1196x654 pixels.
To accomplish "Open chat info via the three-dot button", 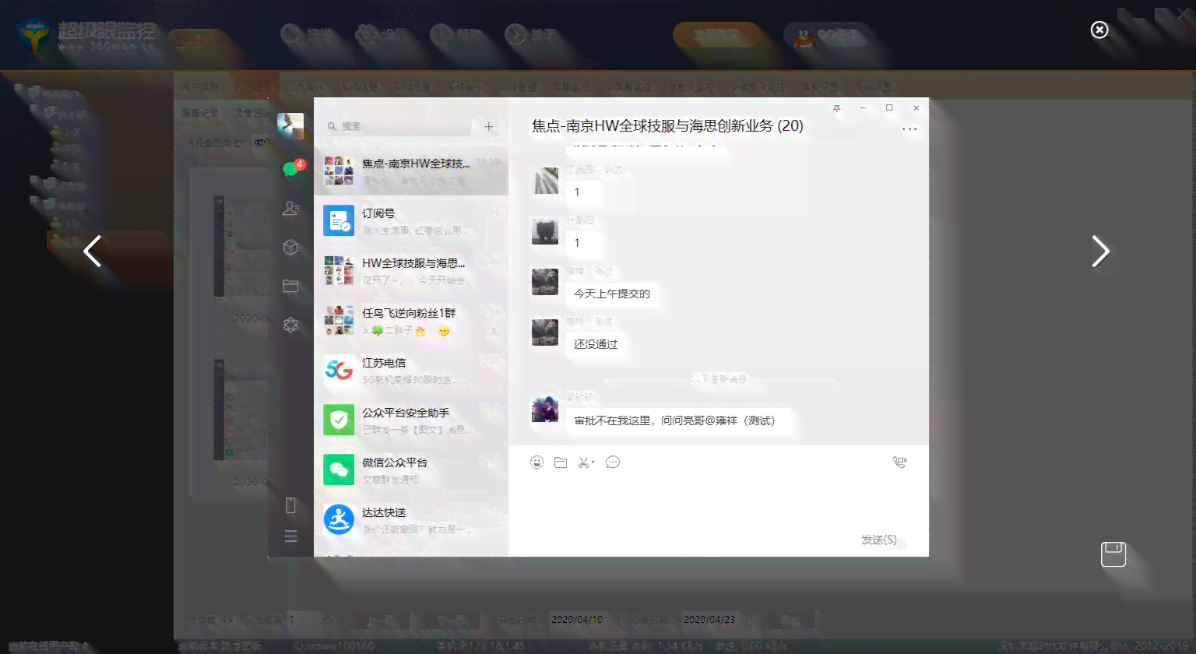I will [x=909, y=129].
